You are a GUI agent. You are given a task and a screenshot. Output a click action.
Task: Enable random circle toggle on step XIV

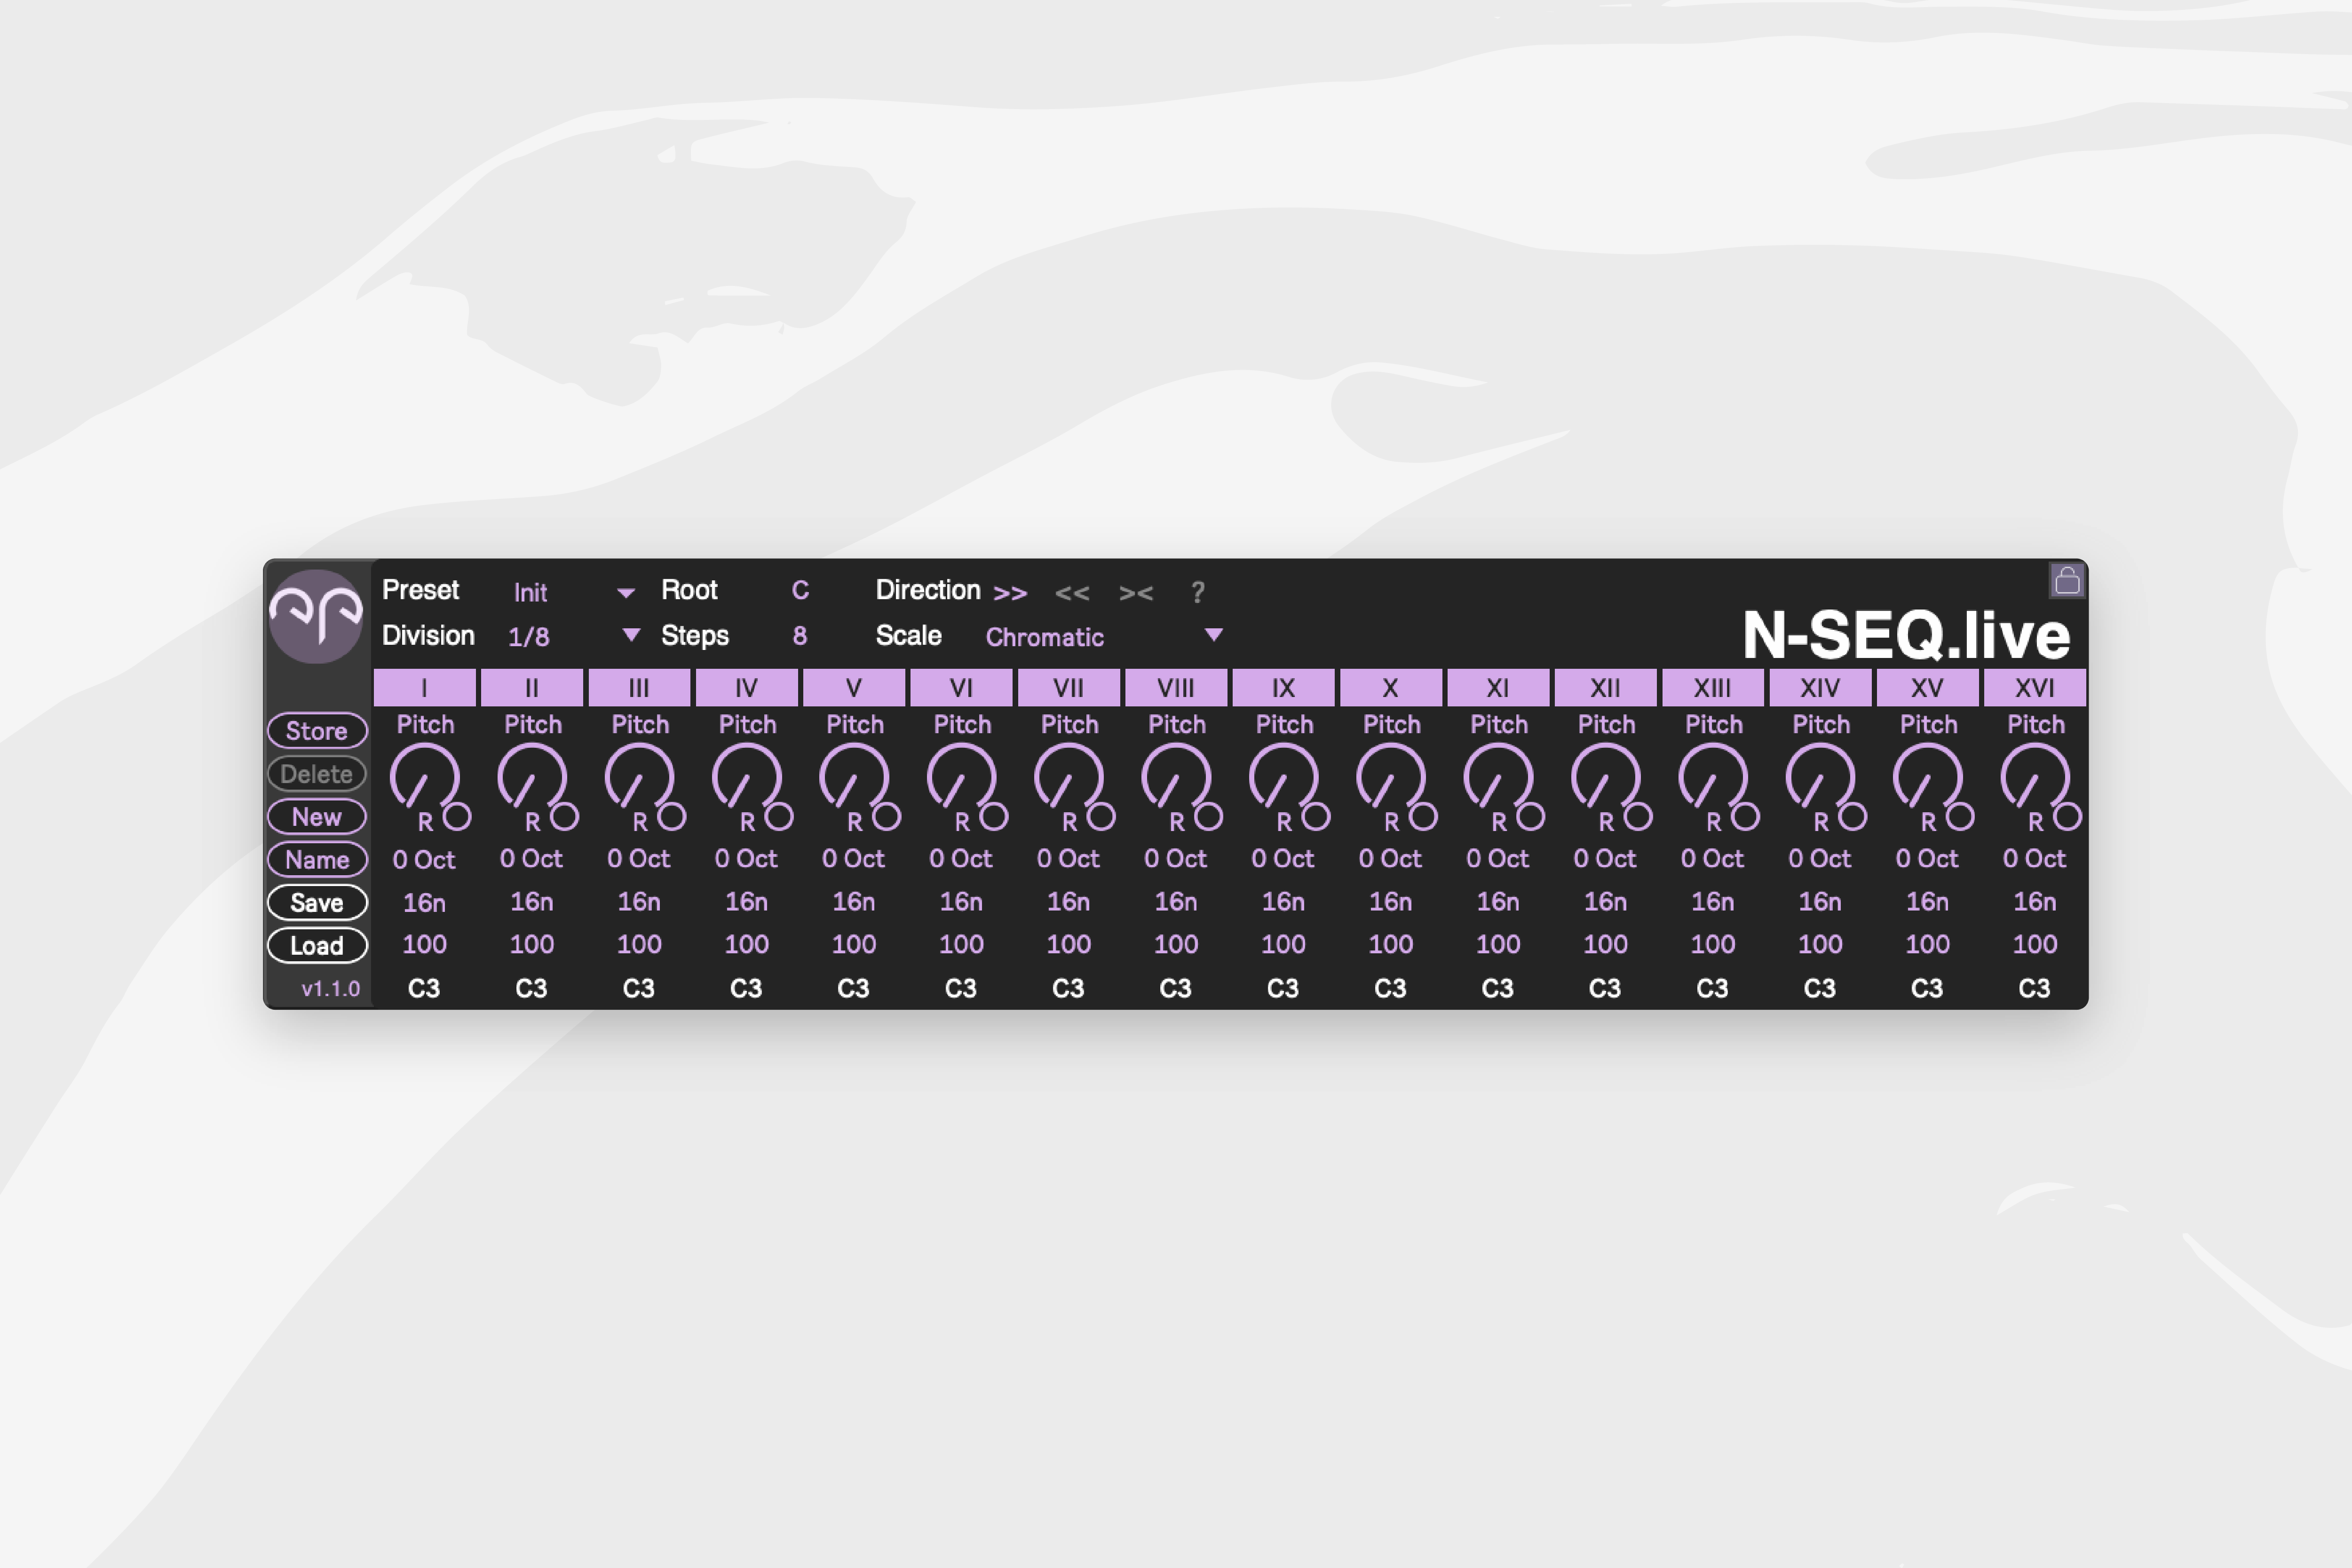point(1853,817)
